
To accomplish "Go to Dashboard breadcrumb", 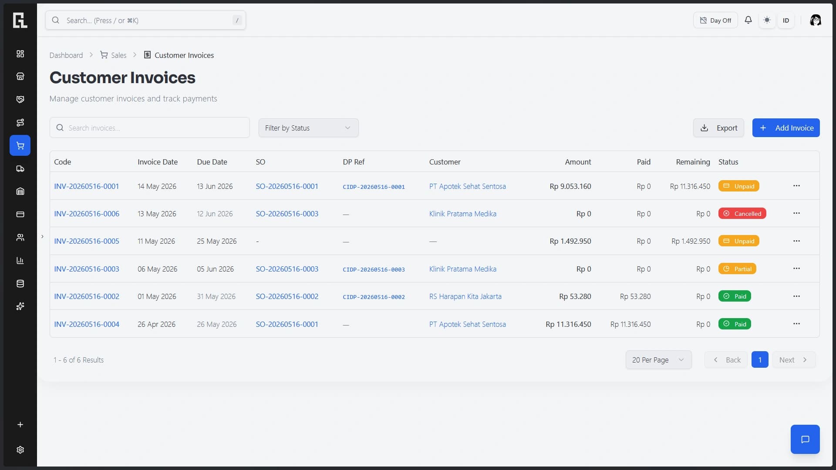I will coord(66,55).
